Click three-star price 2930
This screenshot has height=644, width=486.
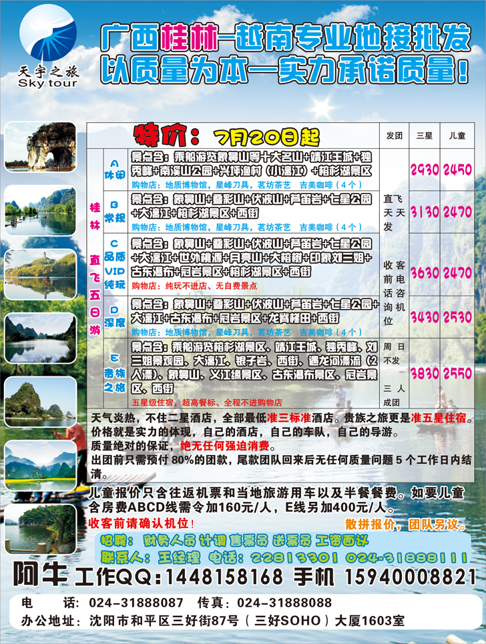coord(425,170)
